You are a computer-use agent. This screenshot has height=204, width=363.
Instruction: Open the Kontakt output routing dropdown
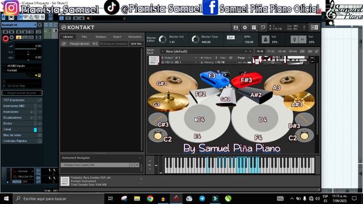tap(22, 70)
